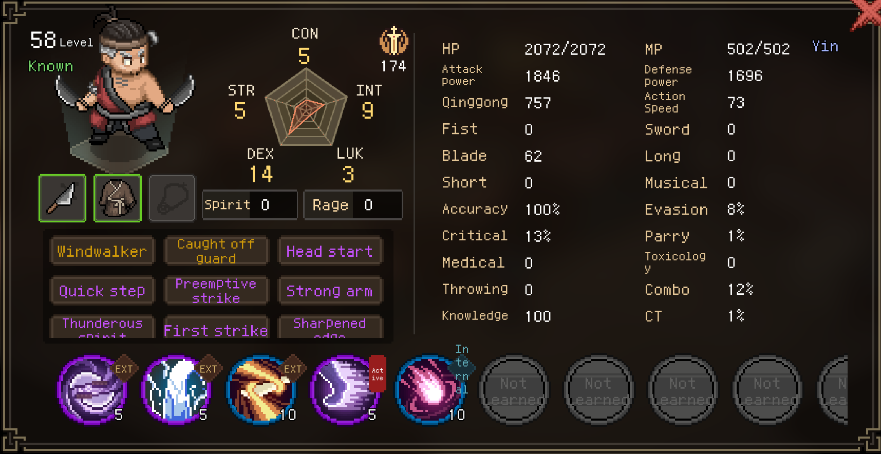Click the Rage value field
The image size is (881, 454).
tap(353, 205)
